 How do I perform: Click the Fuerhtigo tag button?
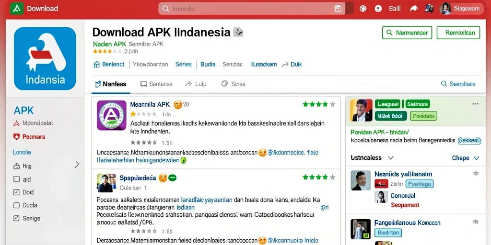[x=420, y=184]
